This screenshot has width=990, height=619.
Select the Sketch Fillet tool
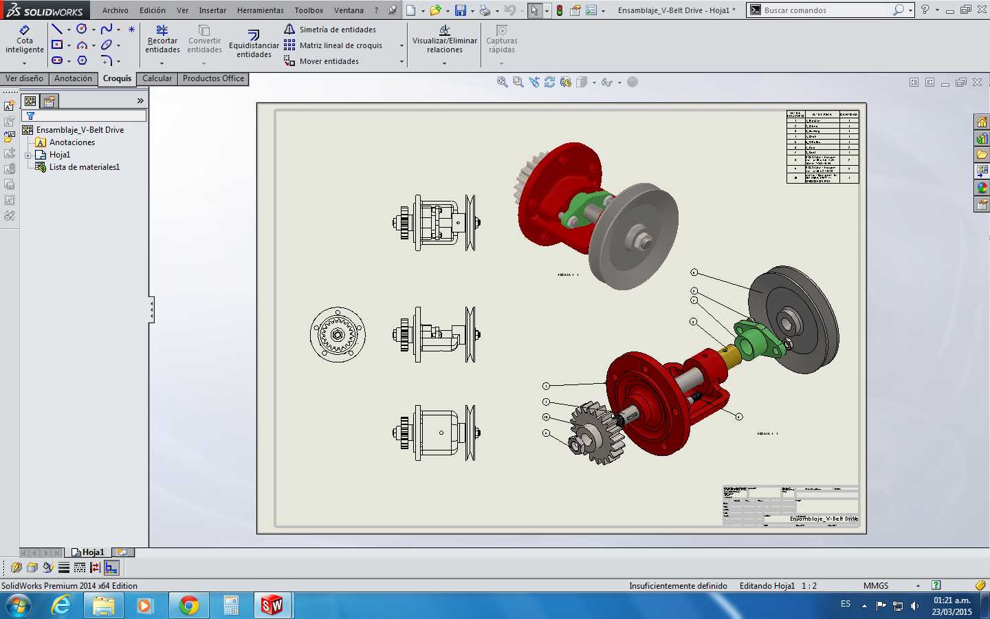point(107,61)
